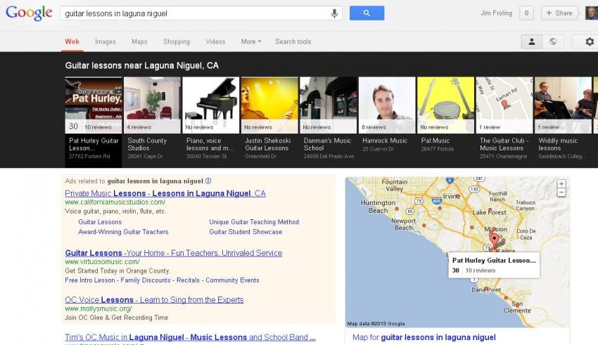Click Guitar Student Showcase sitelink

pos(246,232)
